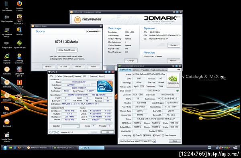
Task: Open the Hardware Giveaway tab in GPU-Z
Action: [159, 70]
